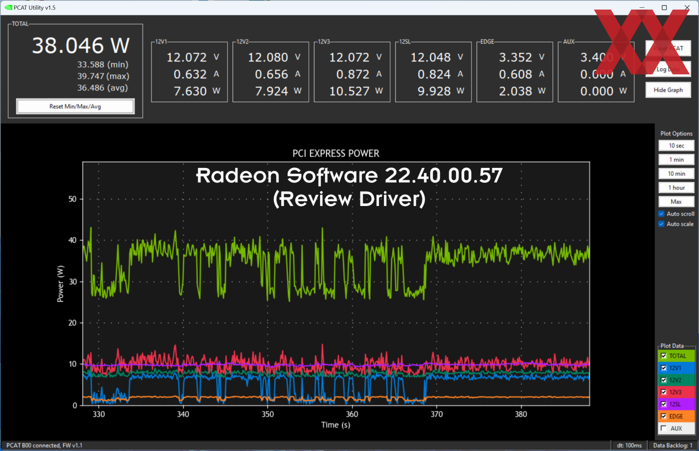Click the 12V2 current 0.656 A
The height and width of the screenshot is (451, 699).
coord(278,74)
